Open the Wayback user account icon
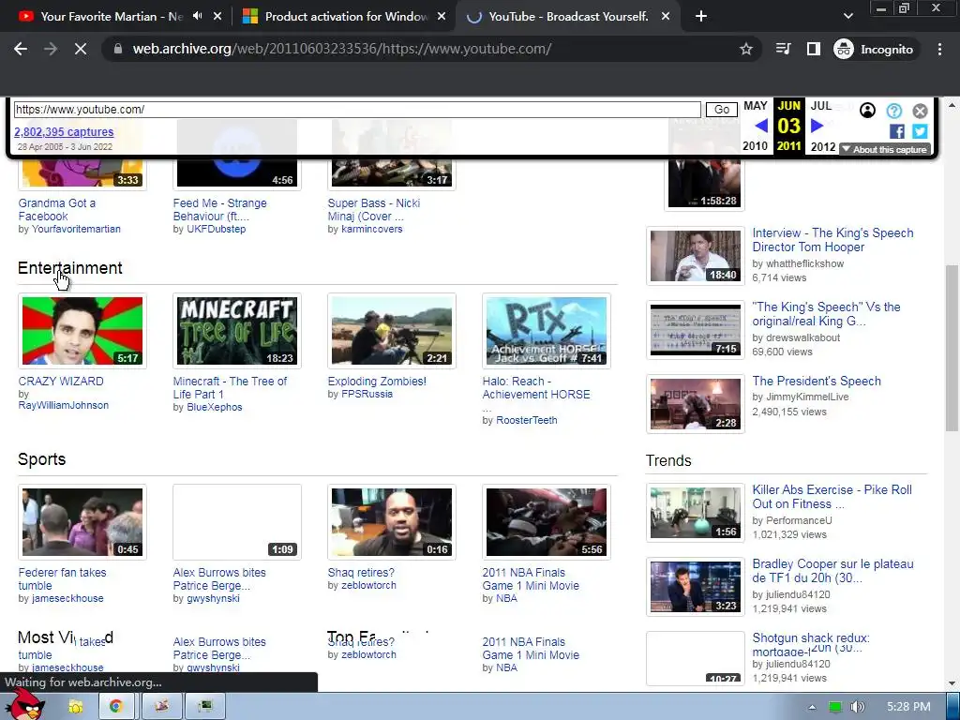 [867, 111]
